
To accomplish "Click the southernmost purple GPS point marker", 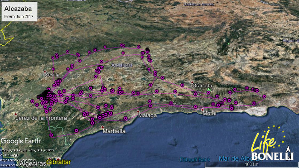I will point(51,135).
